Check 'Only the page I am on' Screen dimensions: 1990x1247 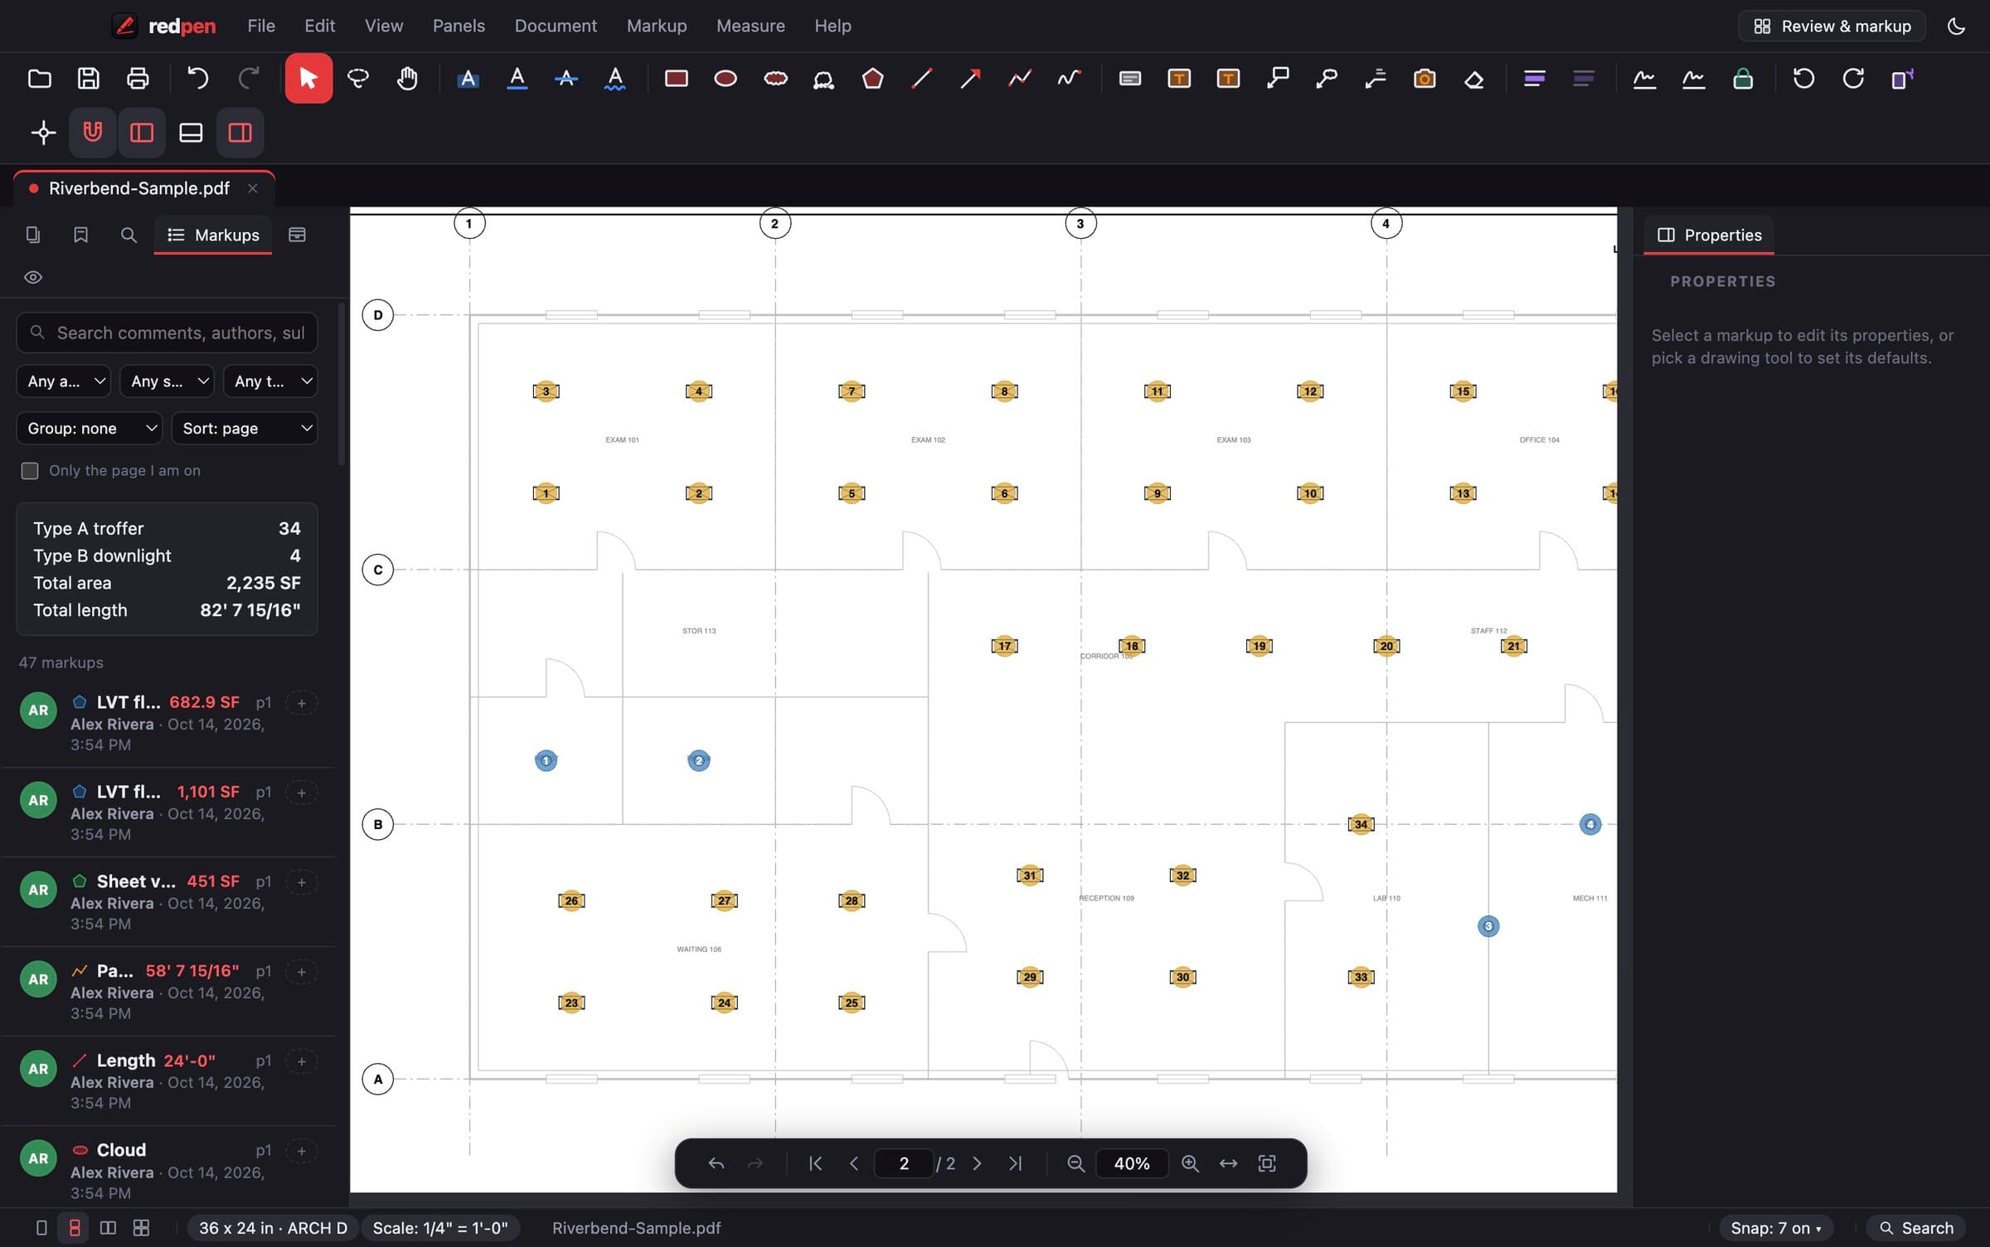[30, 471]
